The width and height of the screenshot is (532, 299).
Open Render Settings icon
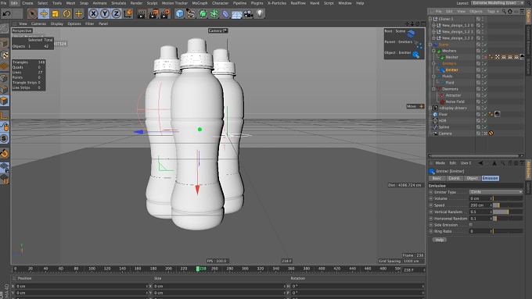pyautogui.click(x=165, y=14)
